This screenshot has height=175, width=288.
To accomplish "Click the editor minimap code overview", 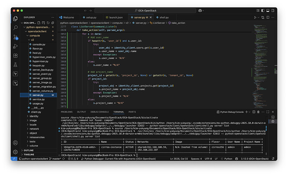I will (262, 66).
